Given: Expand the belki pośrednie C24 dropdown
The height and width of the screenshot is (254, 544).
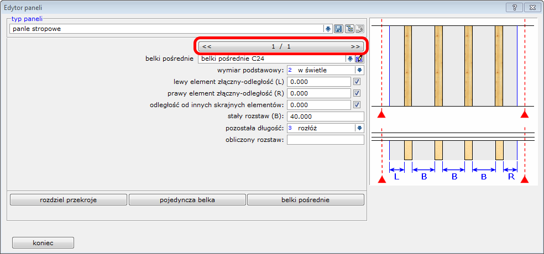Looking at the screenshot, I should click(x=350, y=59).
